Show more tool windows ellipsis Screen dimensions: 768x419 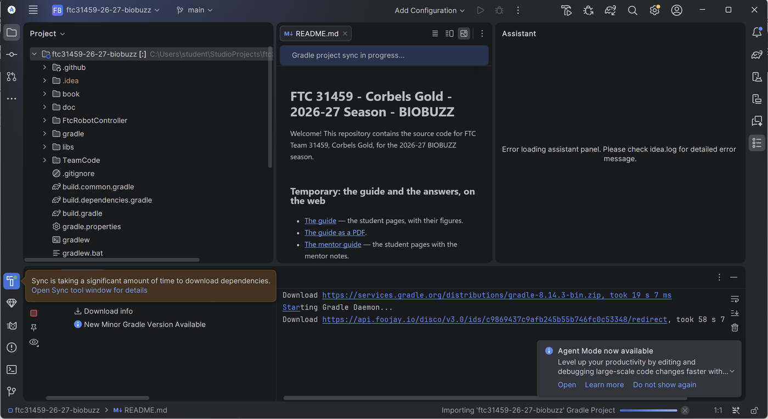coord(12,99)
